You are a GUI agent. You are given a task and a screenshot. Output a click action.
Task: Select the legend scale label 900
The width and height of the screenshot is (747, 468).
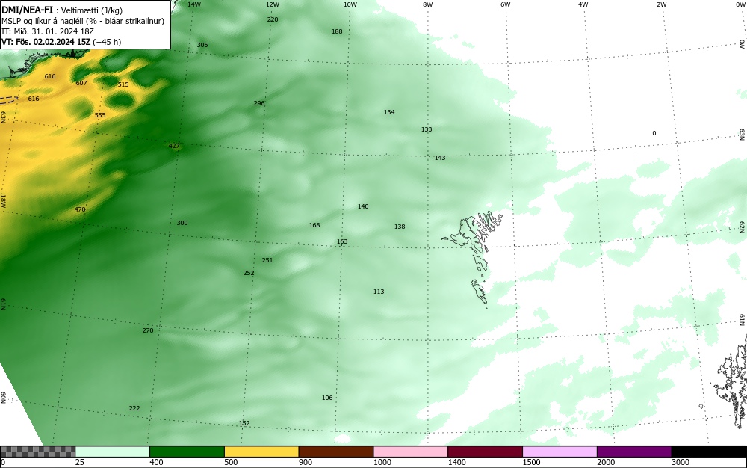click(x=306, y=462)
